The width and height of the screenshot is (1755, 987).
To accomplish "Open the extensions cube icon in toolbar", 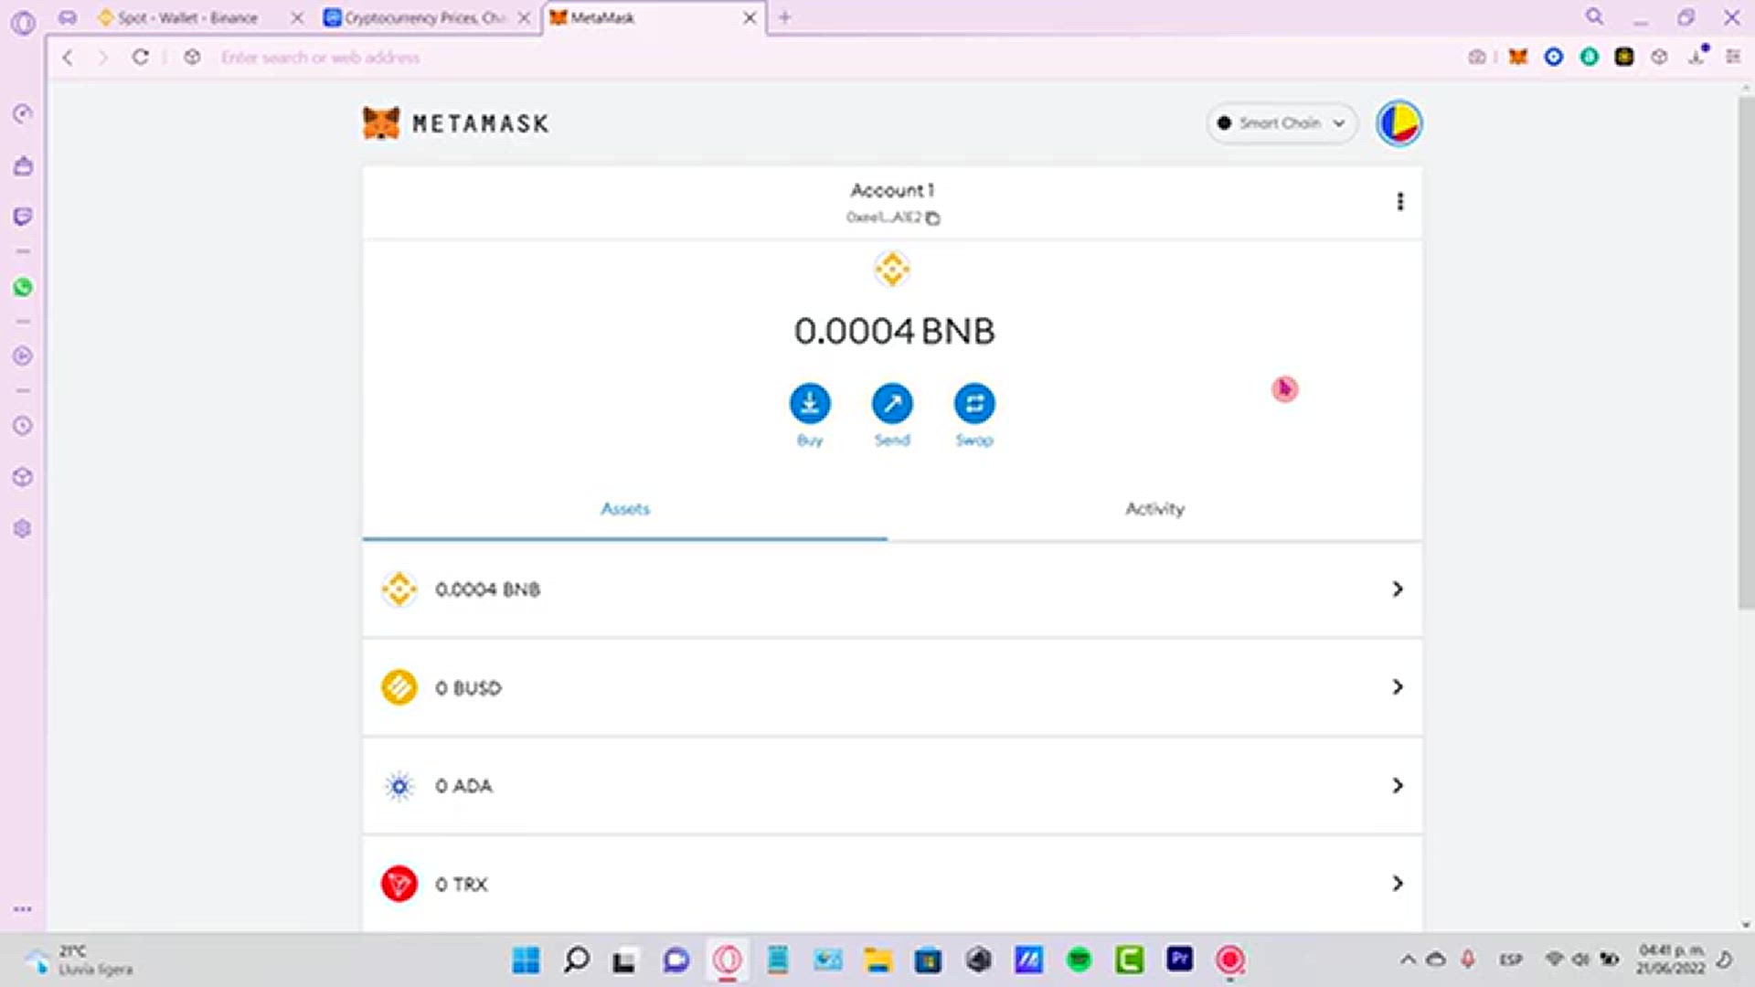I will point(1659,57).
